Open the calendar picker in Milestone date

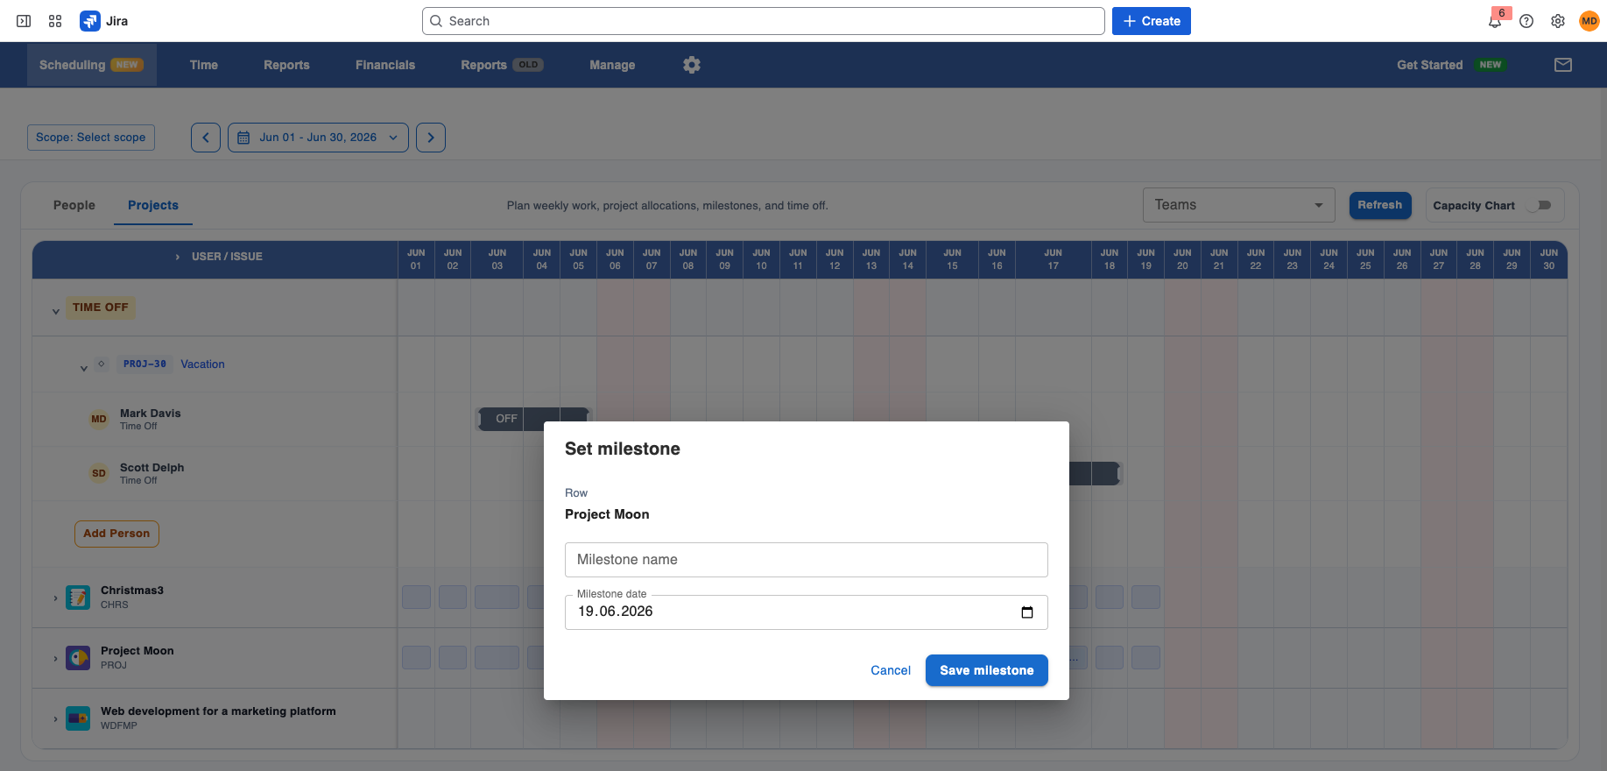coord(1027,612)
